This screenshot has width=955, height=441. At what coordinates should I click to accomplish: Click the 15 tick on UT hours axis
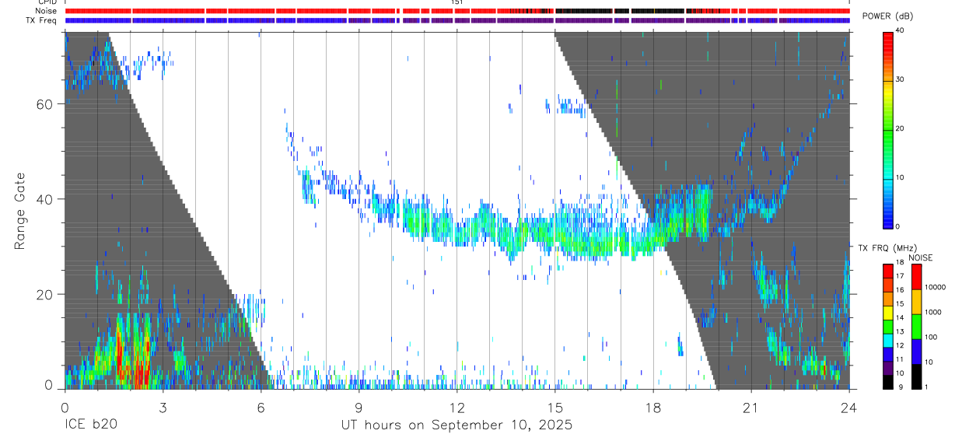[554, 408]
